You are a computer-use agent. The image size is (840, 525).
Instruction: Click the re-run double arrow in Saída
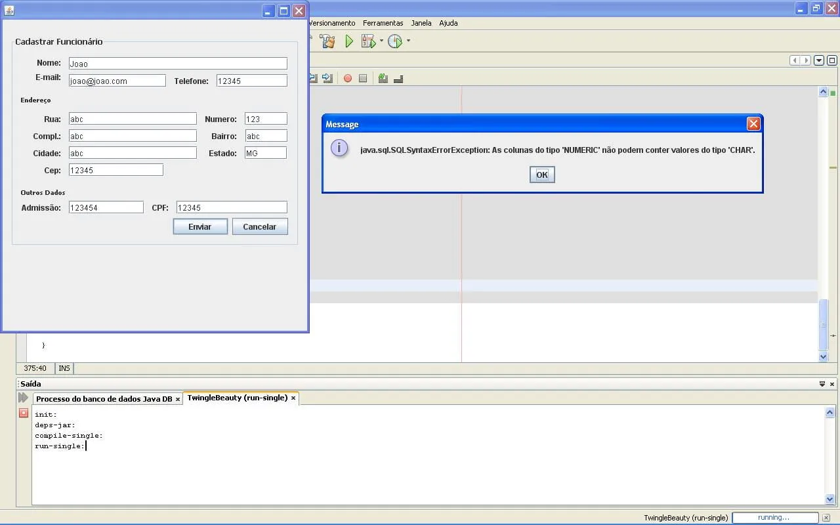[x=24, y=398]
